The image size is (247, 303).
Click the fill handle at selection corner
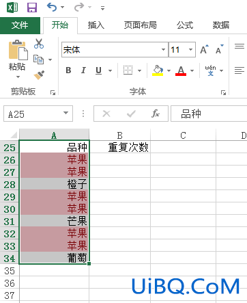89,263
